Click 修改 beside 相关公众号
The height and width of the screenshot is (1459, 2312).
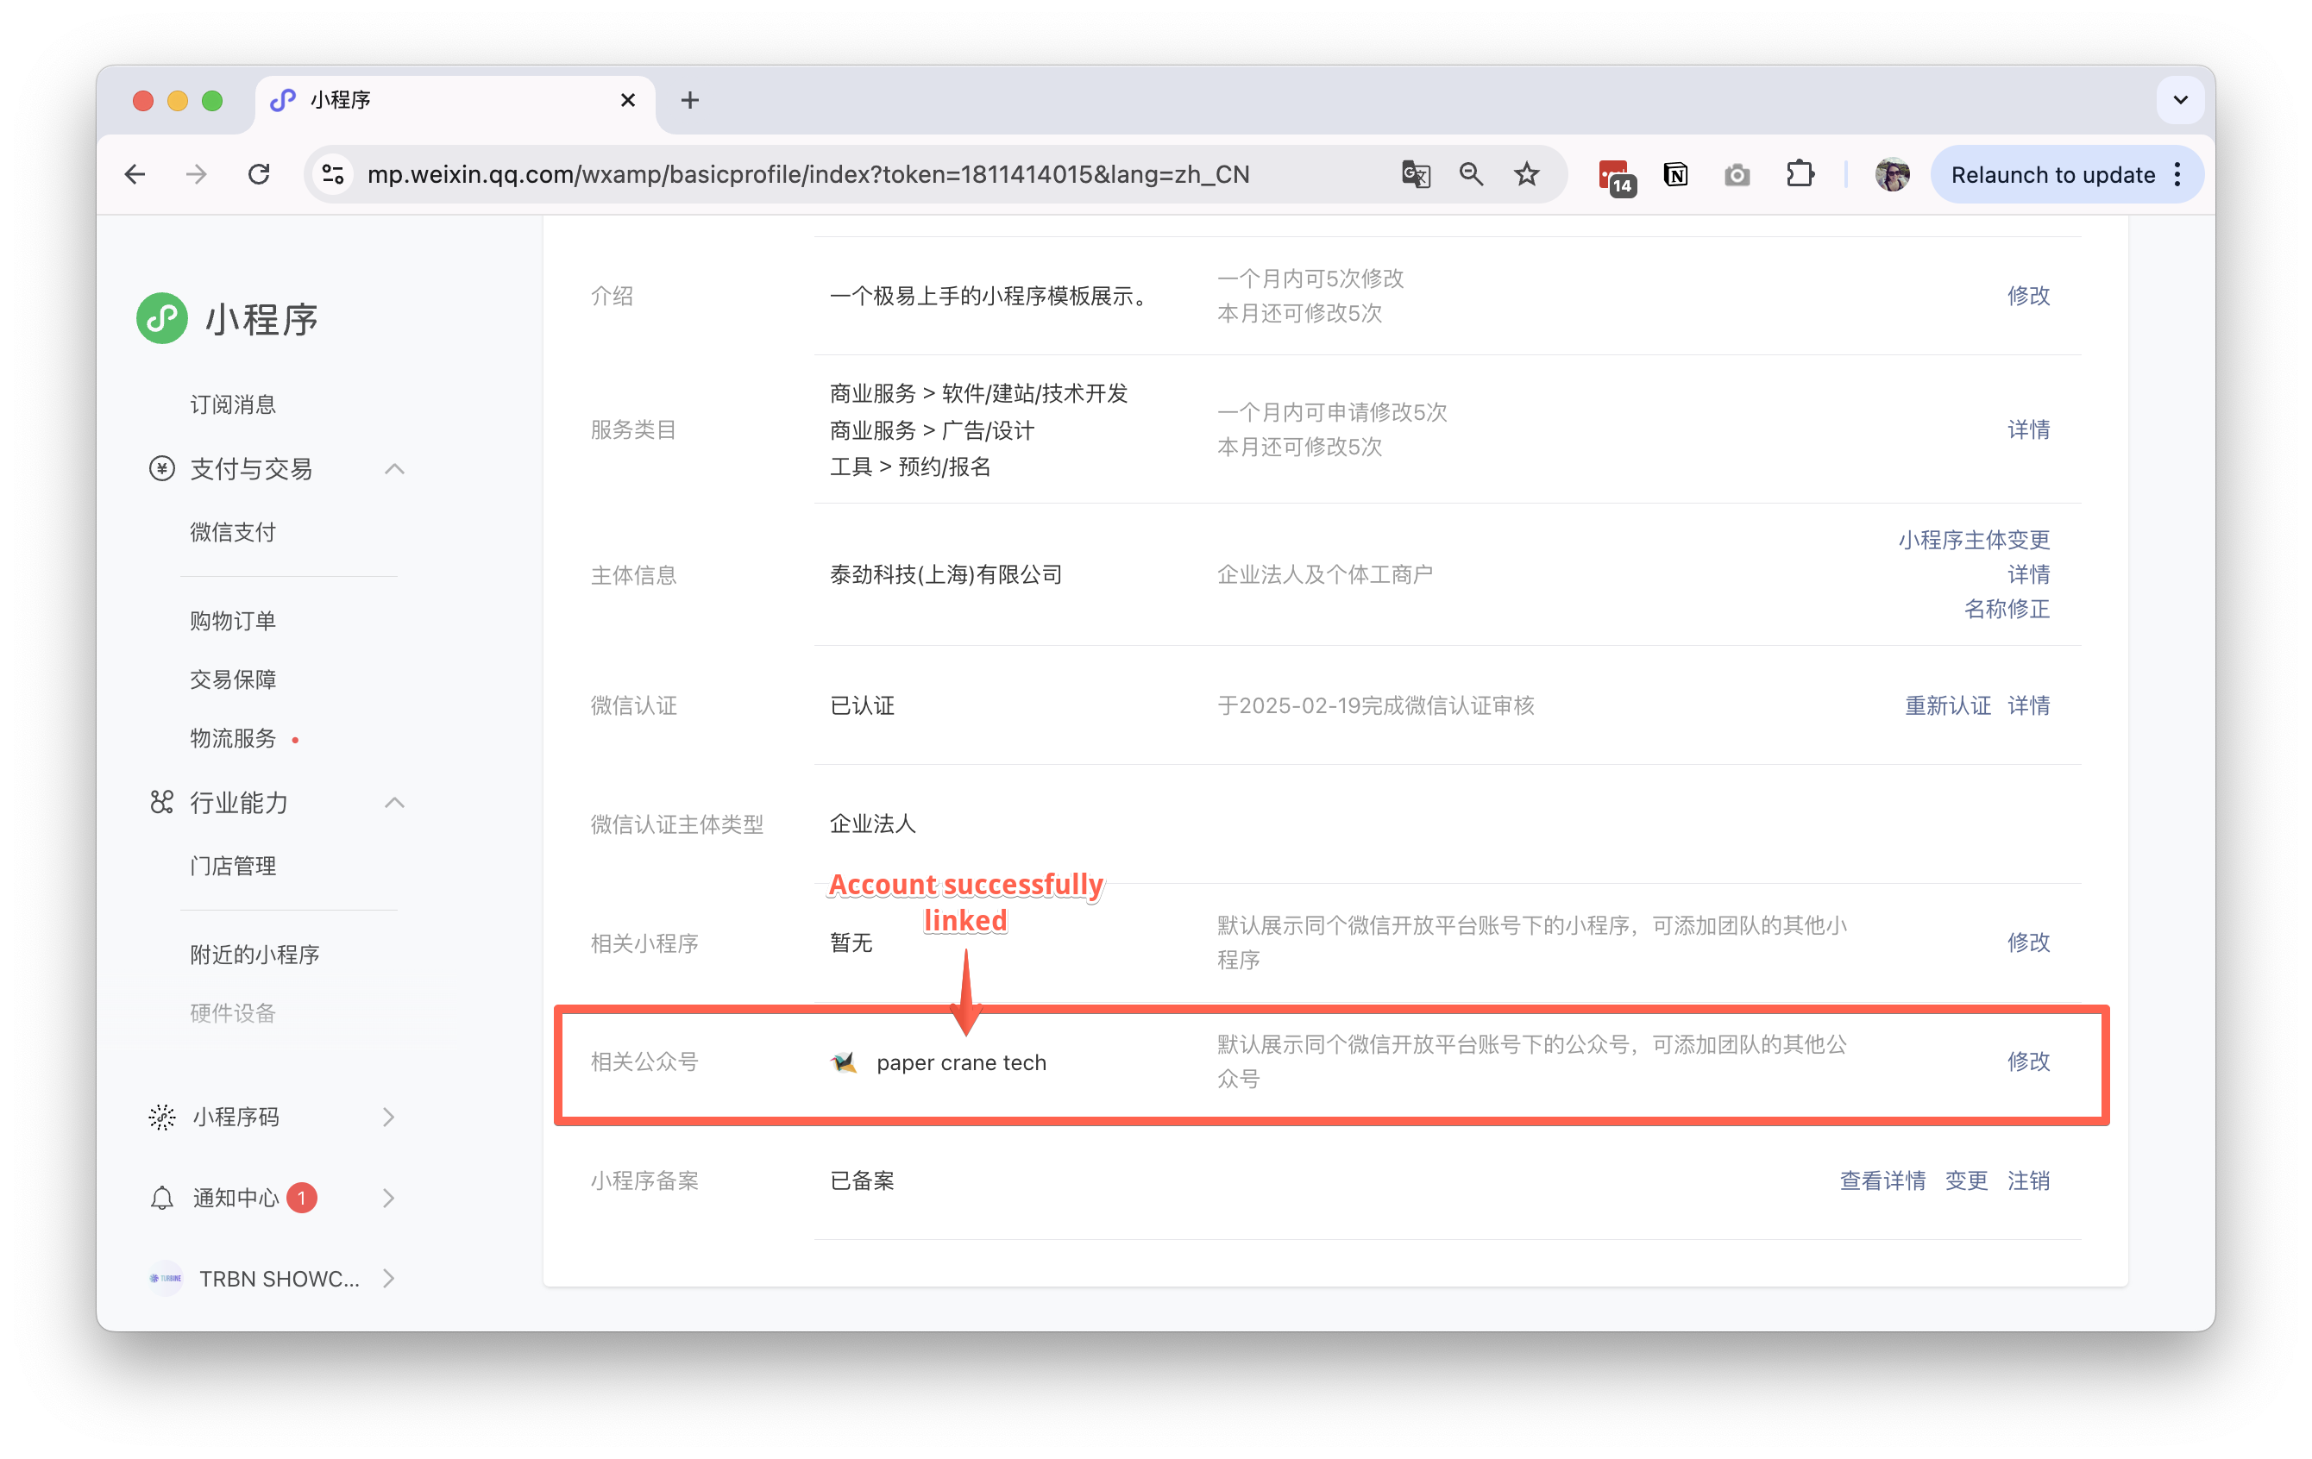pos(2029,1061)
